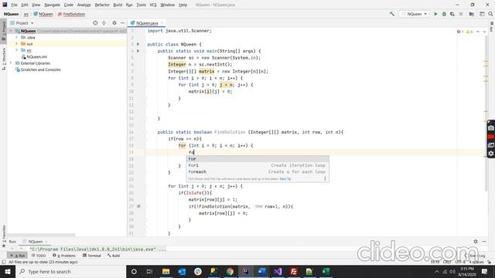This screenshot has width=495, height=278.
Task: Collapse all nodes in Project panel
Action: click(104, 23)
